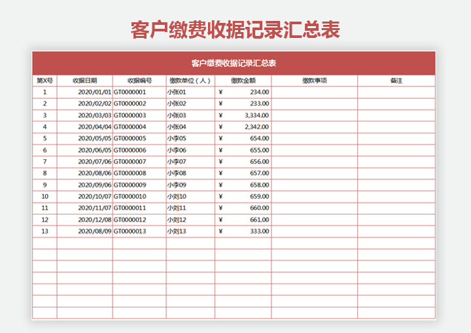Select receipt number GT0000012
Image resolution: width=471 pixels, height=333 pixels.
(130, 220)
